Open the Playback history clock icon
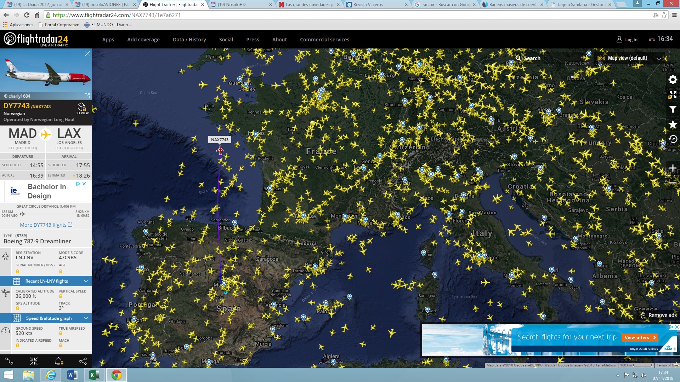 point(673,139)
